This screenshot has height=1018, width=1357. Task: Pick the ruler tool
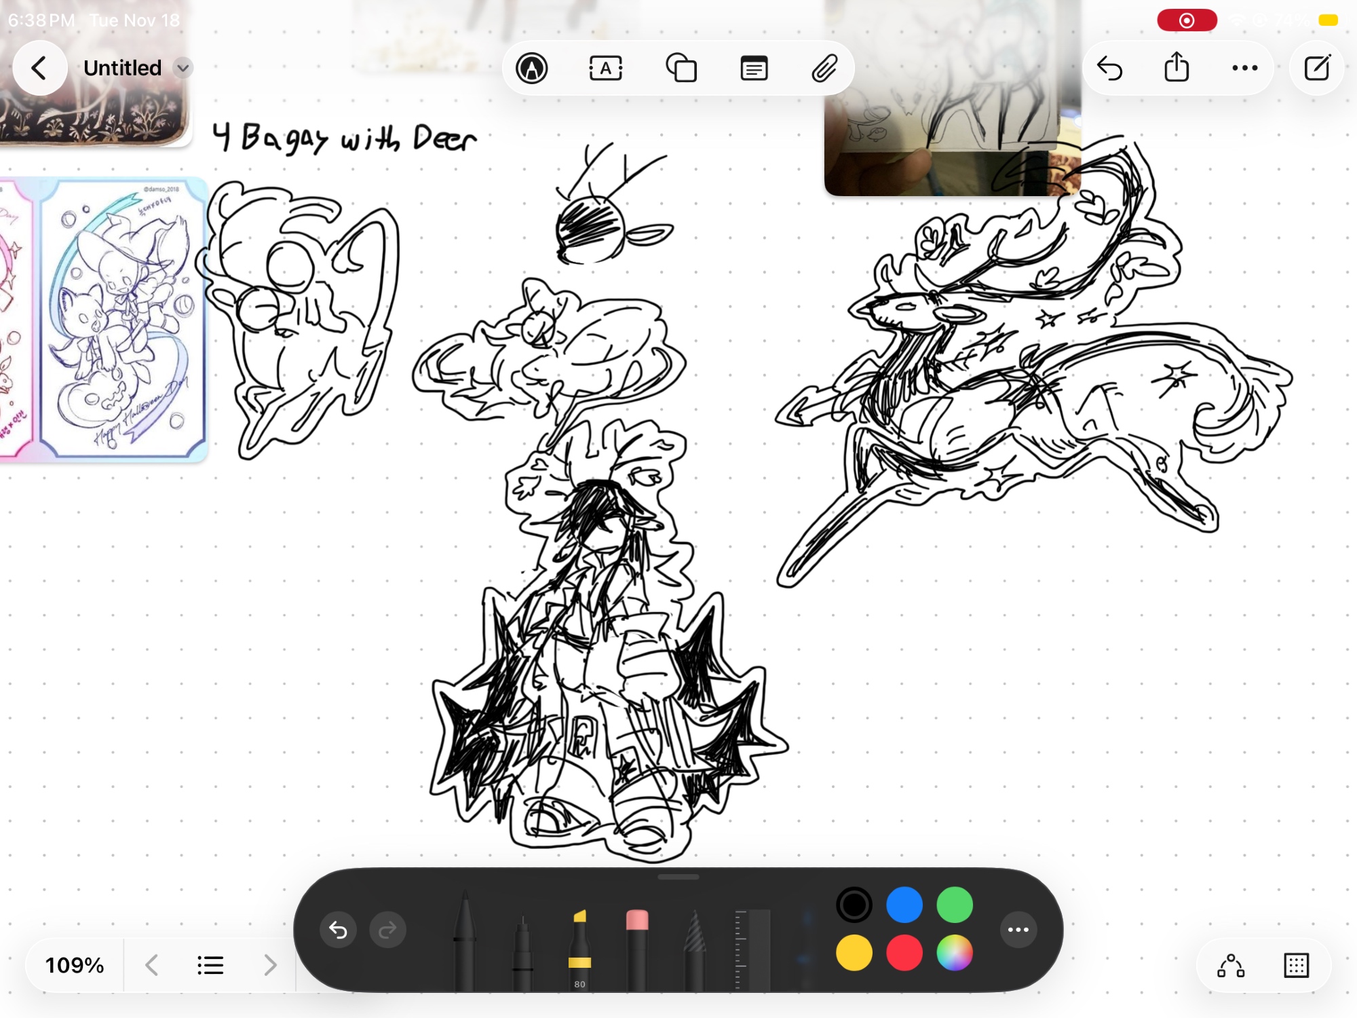[x=752, y=947]
